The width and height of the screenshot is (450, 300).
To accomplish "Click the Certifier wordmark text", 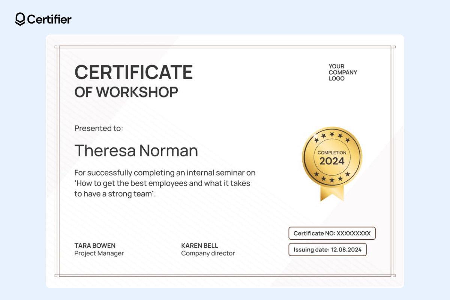I will [x=48, y=19].
